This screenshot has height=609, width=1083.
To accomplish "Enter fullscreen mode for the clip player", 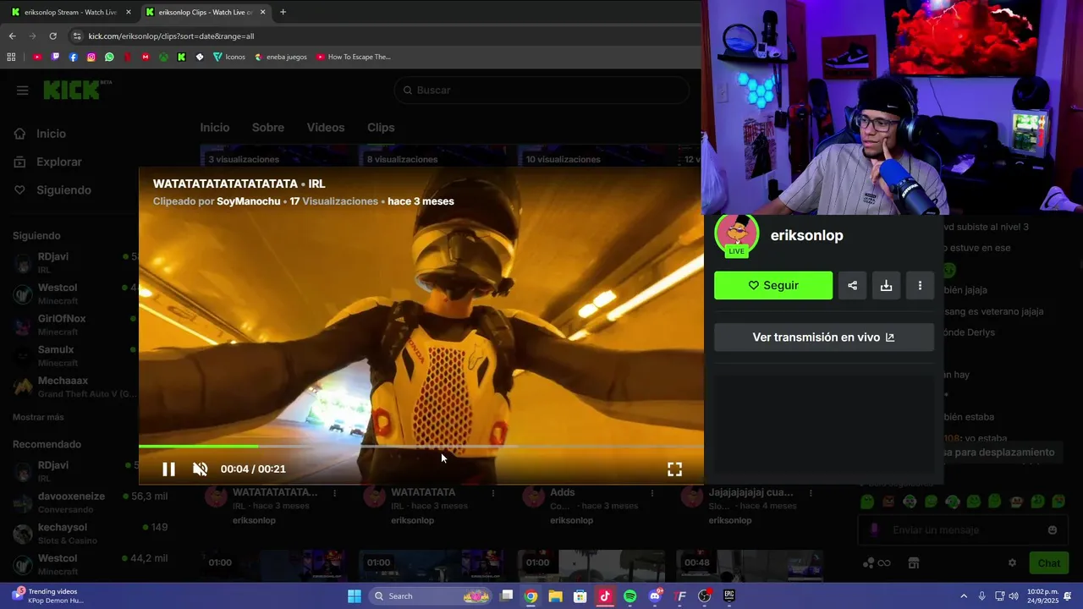I will coord(674,469).
